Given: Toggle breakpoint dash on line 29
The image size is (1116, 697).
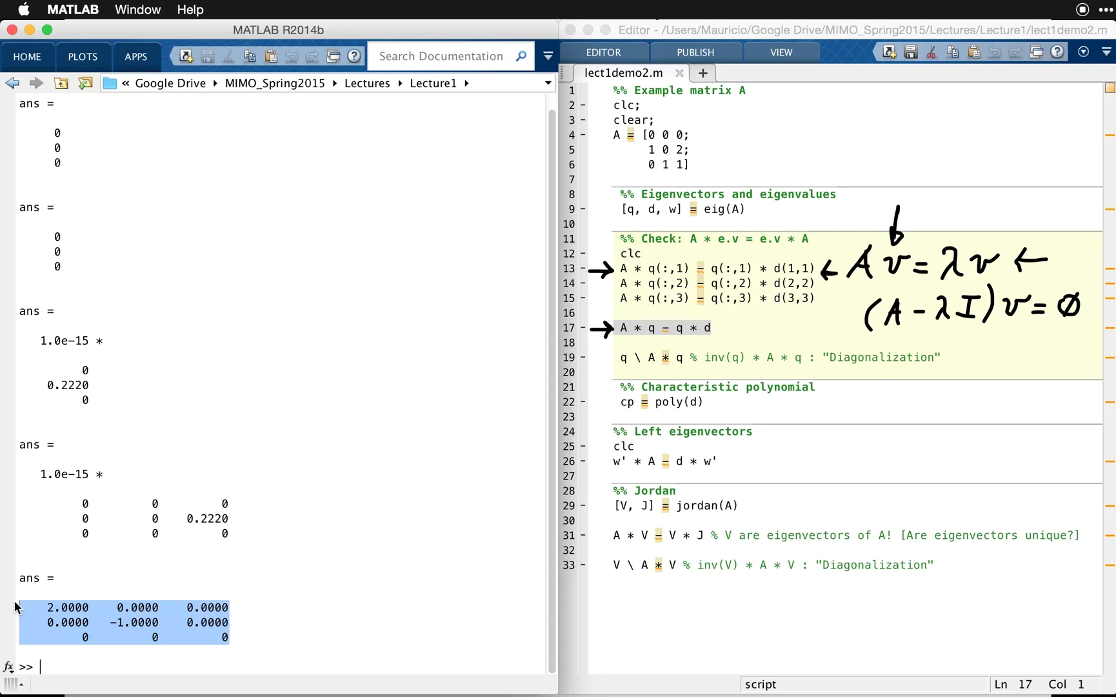Looking at the screenshot, I should tap(583, 506).
